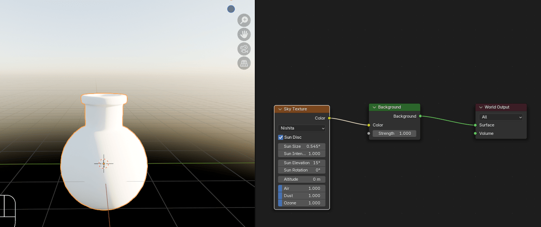Collapse the Sky Texture node
This screenshot has height=227, width=541.
[x=280, y=109]
